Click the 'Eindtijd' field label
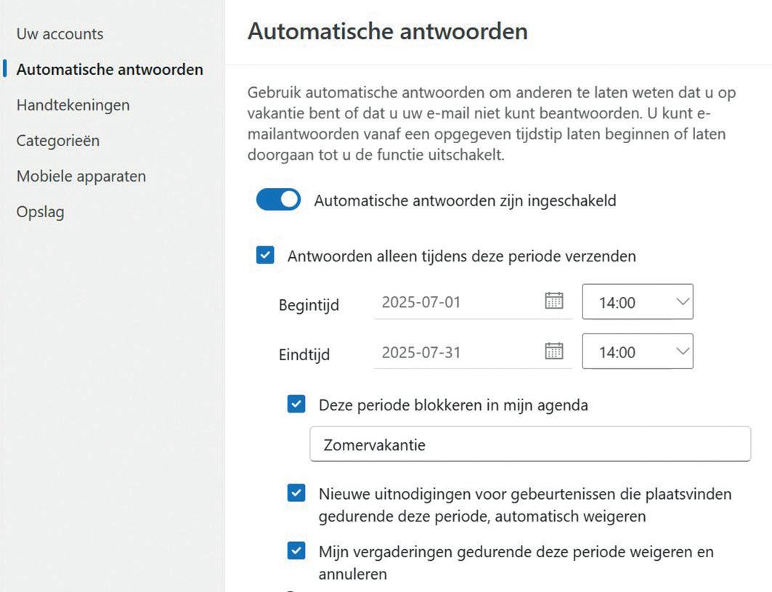This screenshot has width=772, height=592. pos(304,355)
